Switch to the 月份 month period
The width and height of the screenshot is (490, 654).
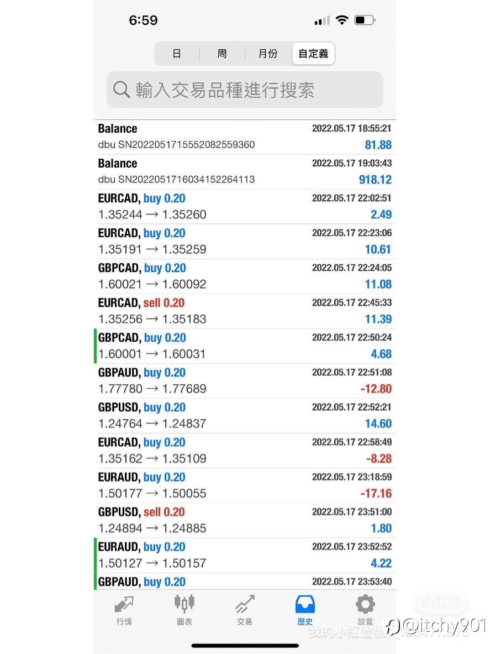pos(268,54)
